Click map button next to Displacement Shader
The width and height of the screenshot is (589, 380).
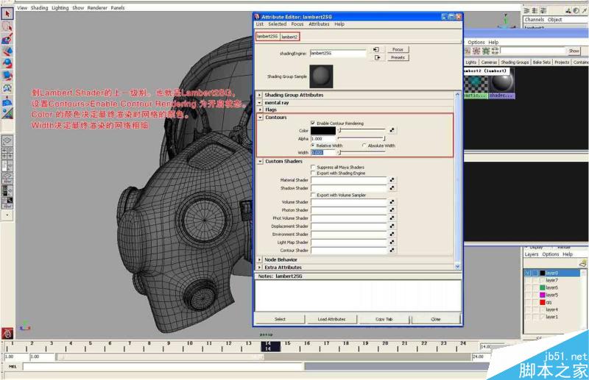coord(392,226)
